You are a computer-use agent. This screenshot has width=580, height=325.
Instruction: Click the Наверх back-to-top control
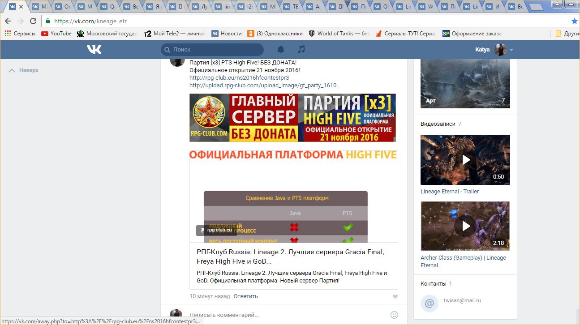(x=24, y=70)
